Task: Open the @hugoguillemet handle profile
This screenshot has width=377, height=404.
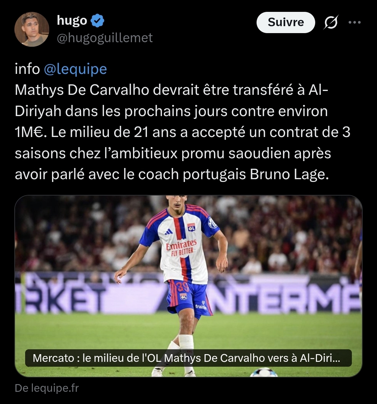Action: click(x=105, y=38)
